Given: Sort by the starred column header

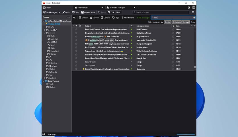Looking at the screenshot, I should pyautogui.click(x=76, y=26).
